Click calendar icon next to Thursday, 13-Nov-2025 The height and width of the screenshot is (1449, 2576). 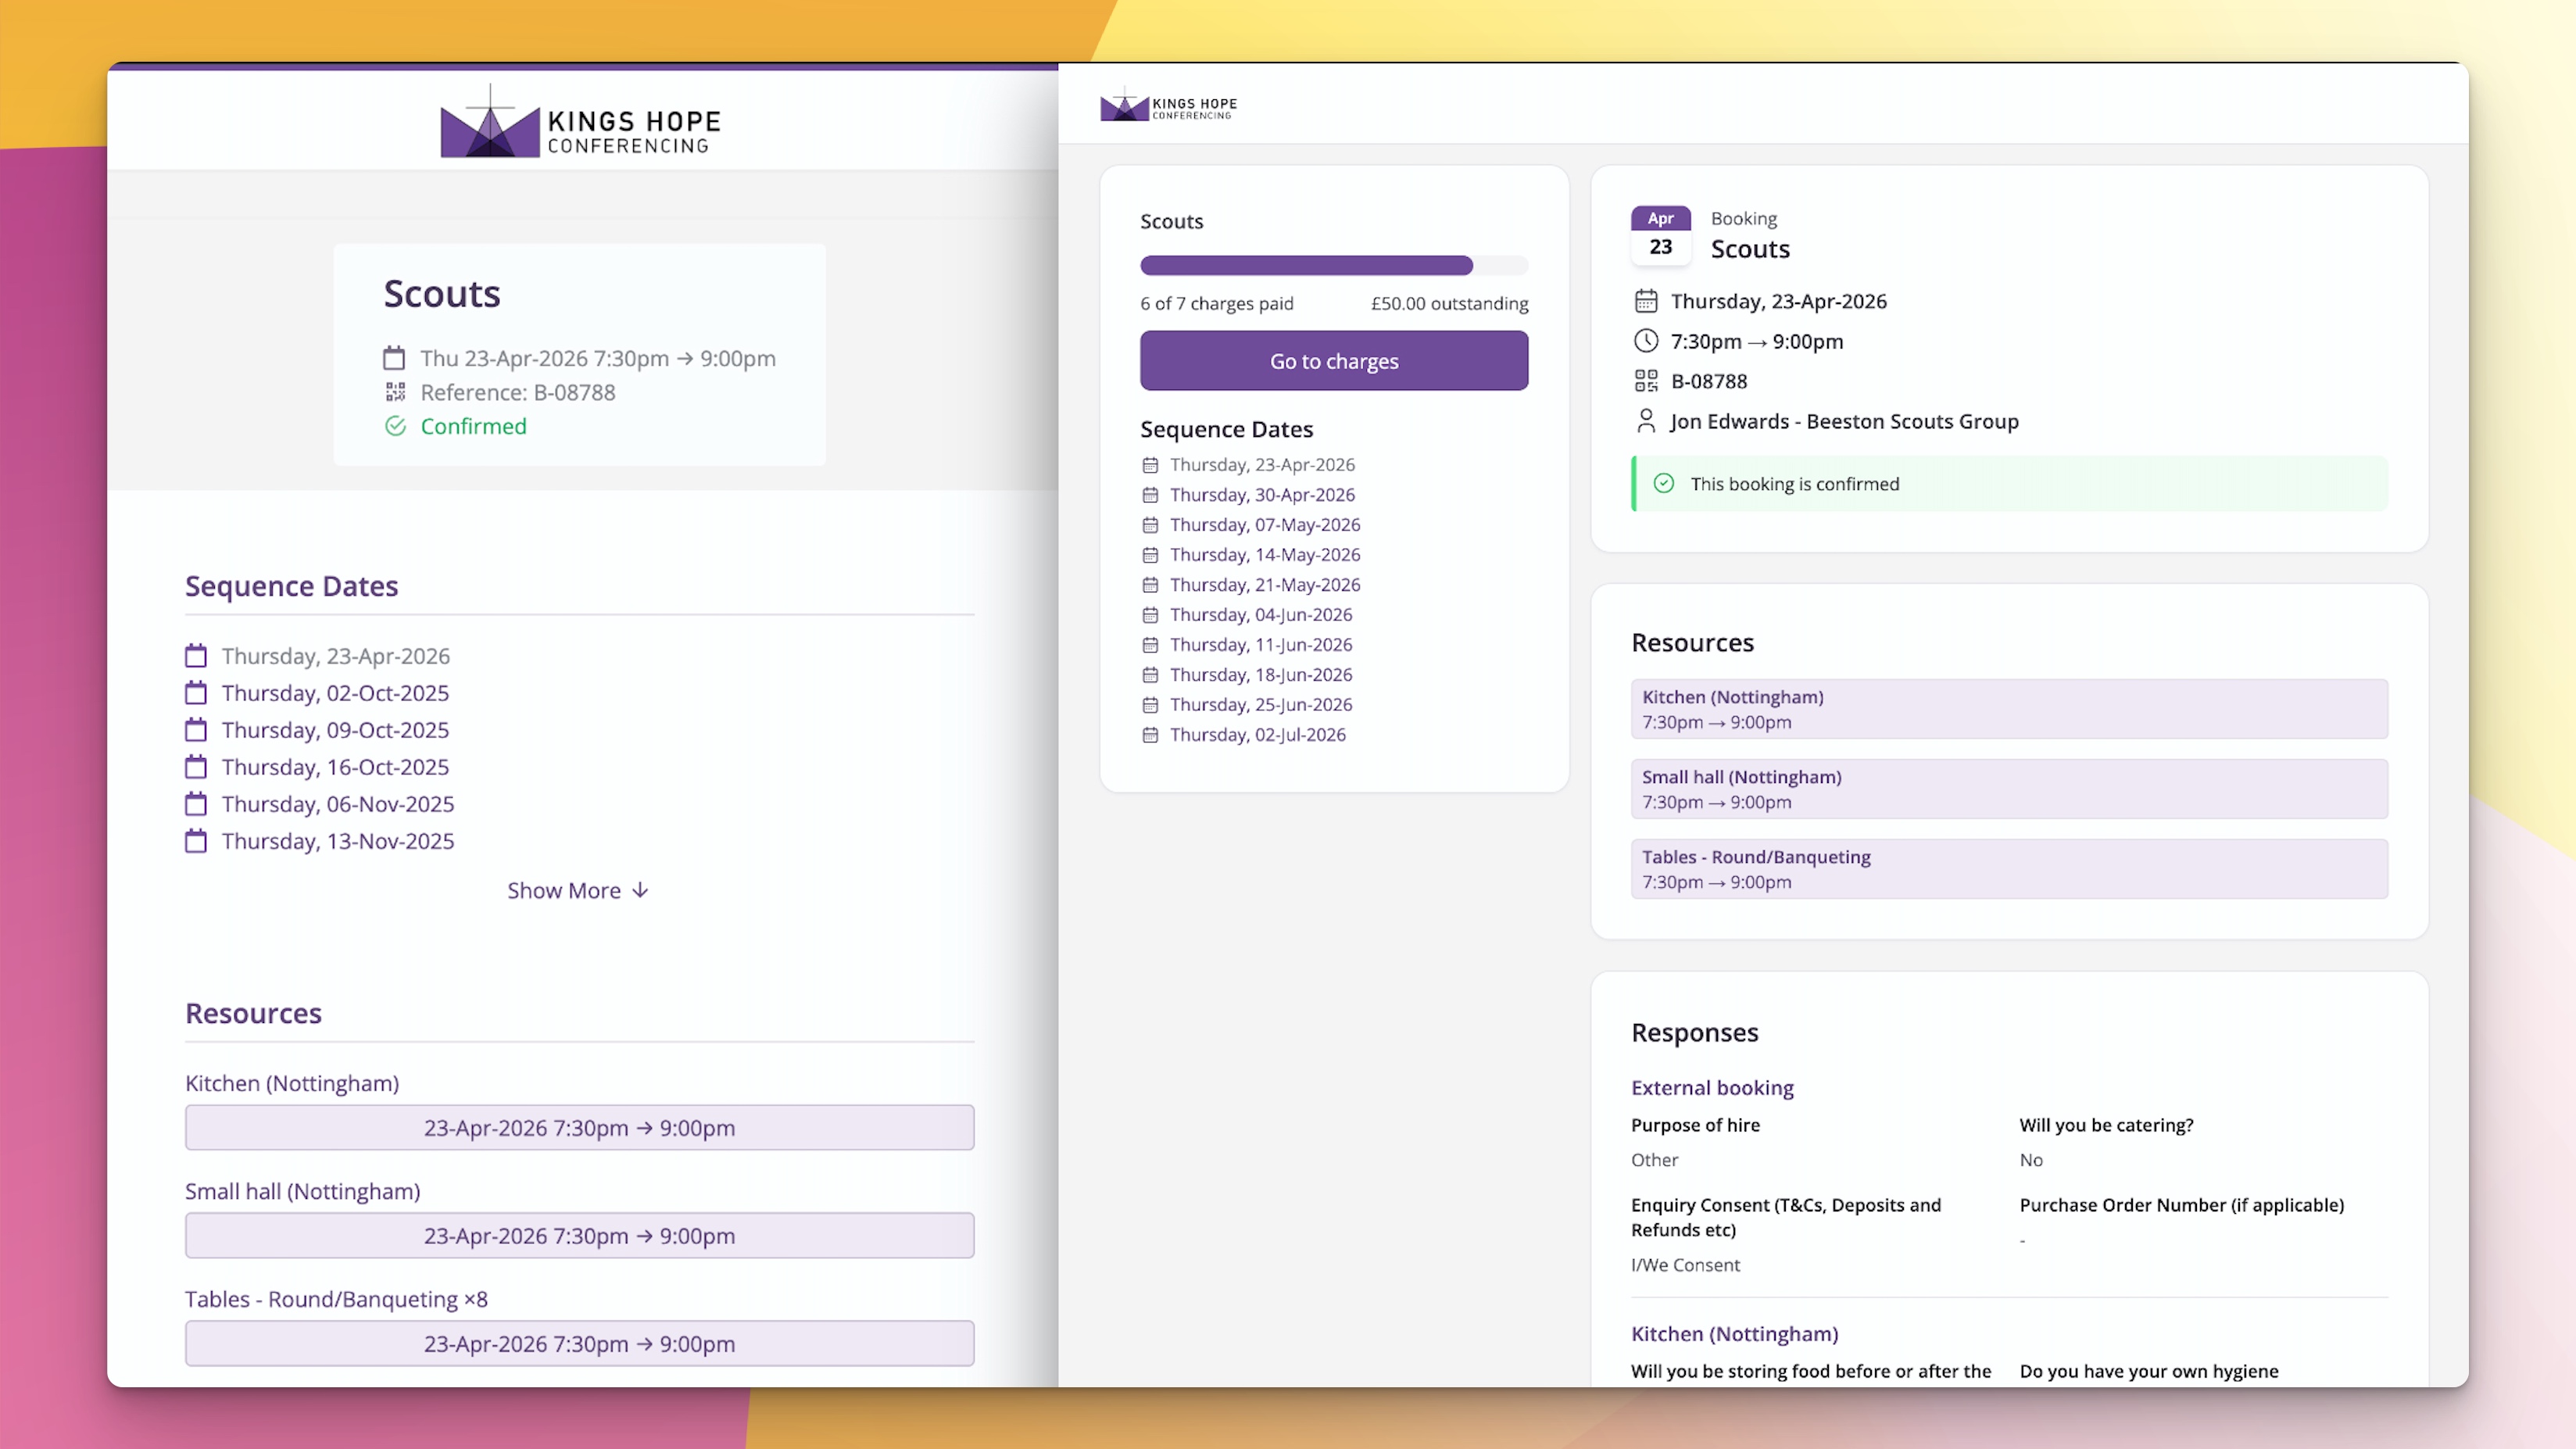click(196, 841)
